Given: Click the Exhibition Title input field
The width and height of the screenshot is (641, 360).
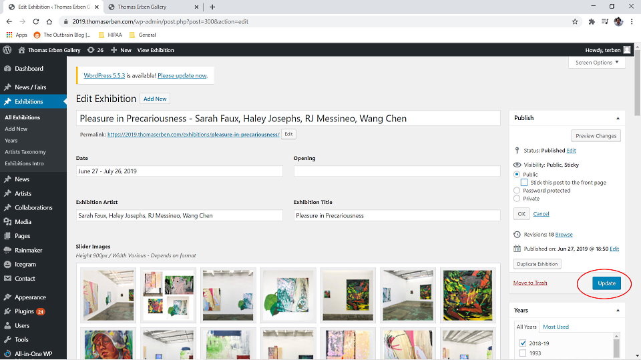Looking at the screenshot, I should tap(397, 215).
